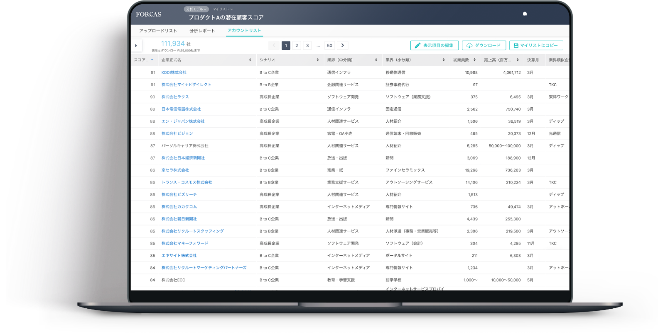
Task: Click ポータルサイト cell
Action: coord(399,256)
